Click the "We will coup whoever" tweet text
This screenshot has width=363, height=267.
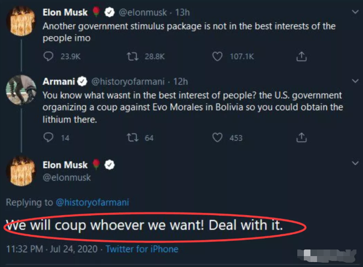pyautogui.click(x=144, y=224)
